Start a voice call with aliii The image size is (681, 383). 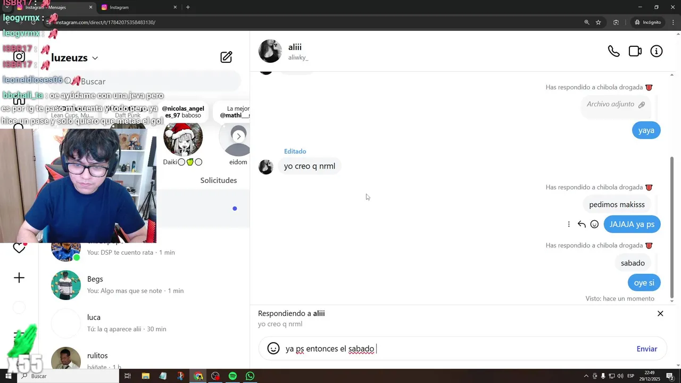pyautogui.click(x=613, y=52)
